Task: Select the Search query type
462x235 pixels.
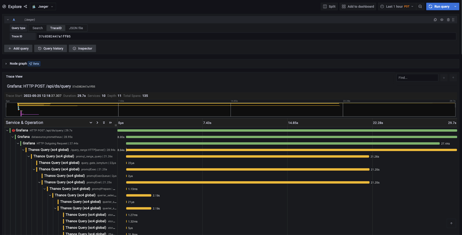Action: 37,28
